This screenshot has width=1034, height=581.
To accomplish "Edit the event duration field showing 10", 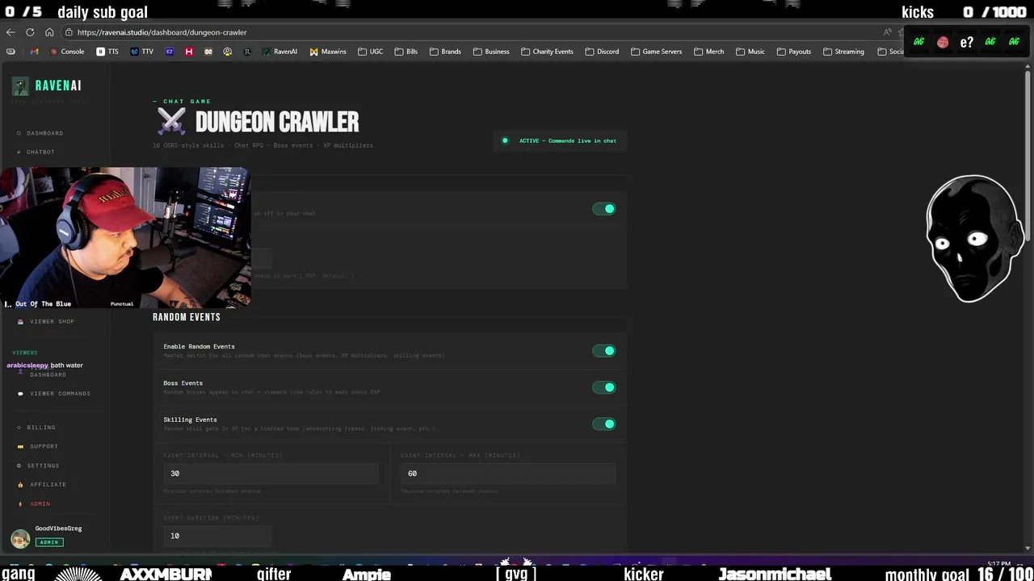I will pyautogui.click(x=217, y=536).
